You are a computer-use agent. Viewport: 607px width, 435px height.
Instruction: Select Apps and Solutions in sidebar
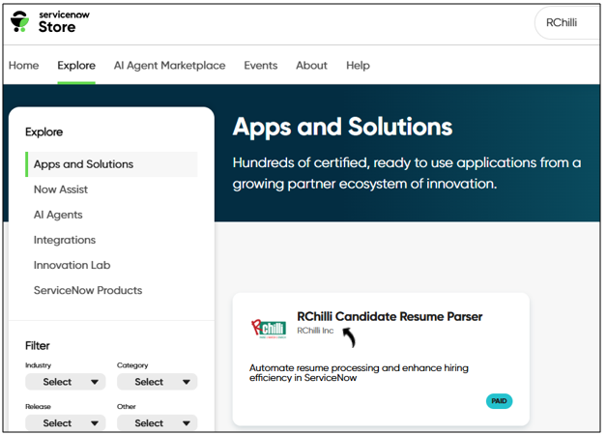[83, 164]
